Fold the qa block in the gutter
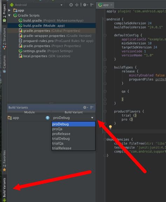 105,91
